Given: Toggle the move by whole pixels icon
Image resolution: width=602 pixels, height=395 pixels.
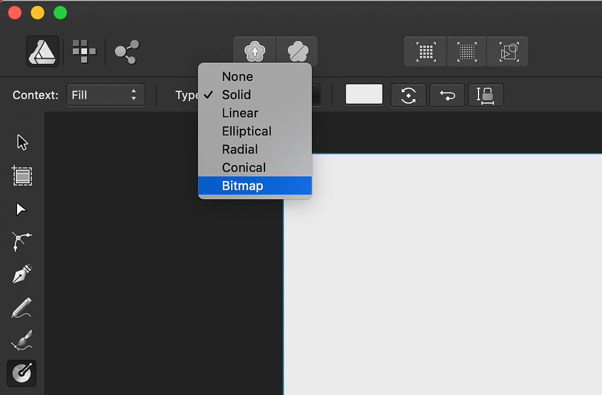Looking at the screenshot, I should 509,52.
